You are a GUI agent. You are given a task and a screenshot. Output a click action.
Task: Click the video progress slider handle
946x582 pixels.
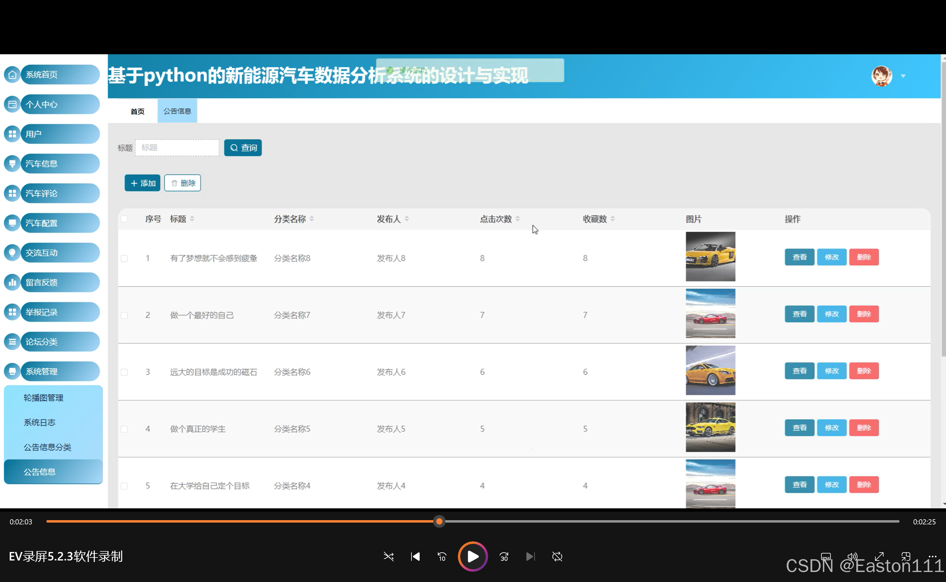[439, 522]
